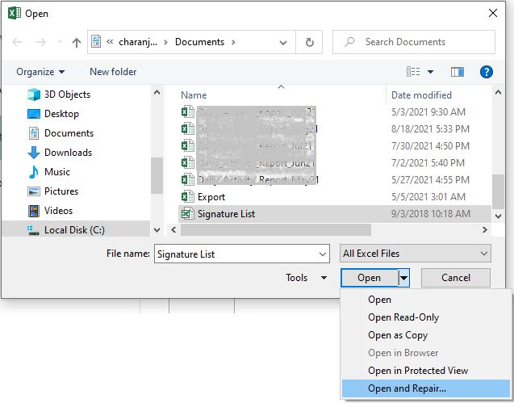The image size is (514, 403).
Task: Select file modified 7/30/2021 4:50 PM
Action: [430, 146]
